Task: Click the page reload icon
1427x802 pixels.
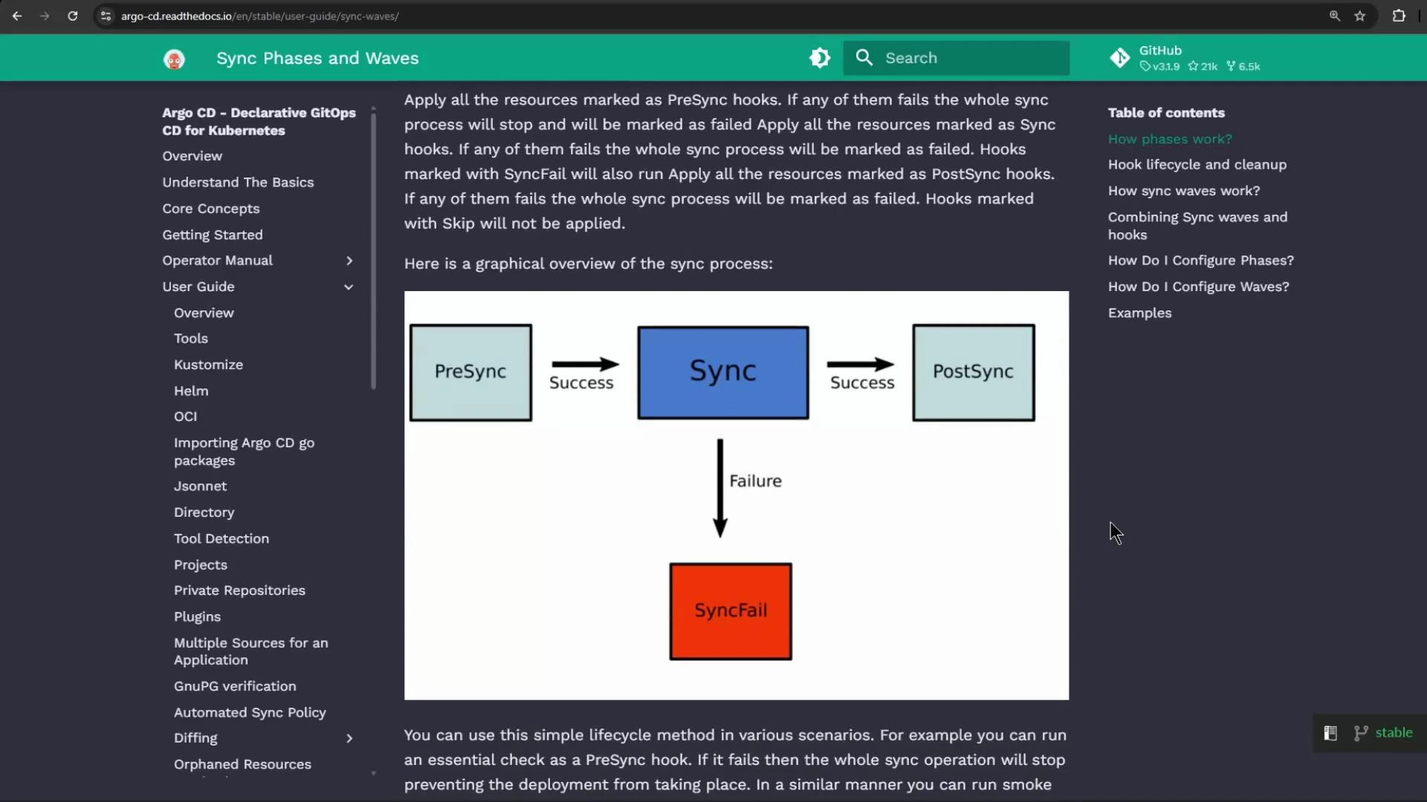Action: [72, 16]
